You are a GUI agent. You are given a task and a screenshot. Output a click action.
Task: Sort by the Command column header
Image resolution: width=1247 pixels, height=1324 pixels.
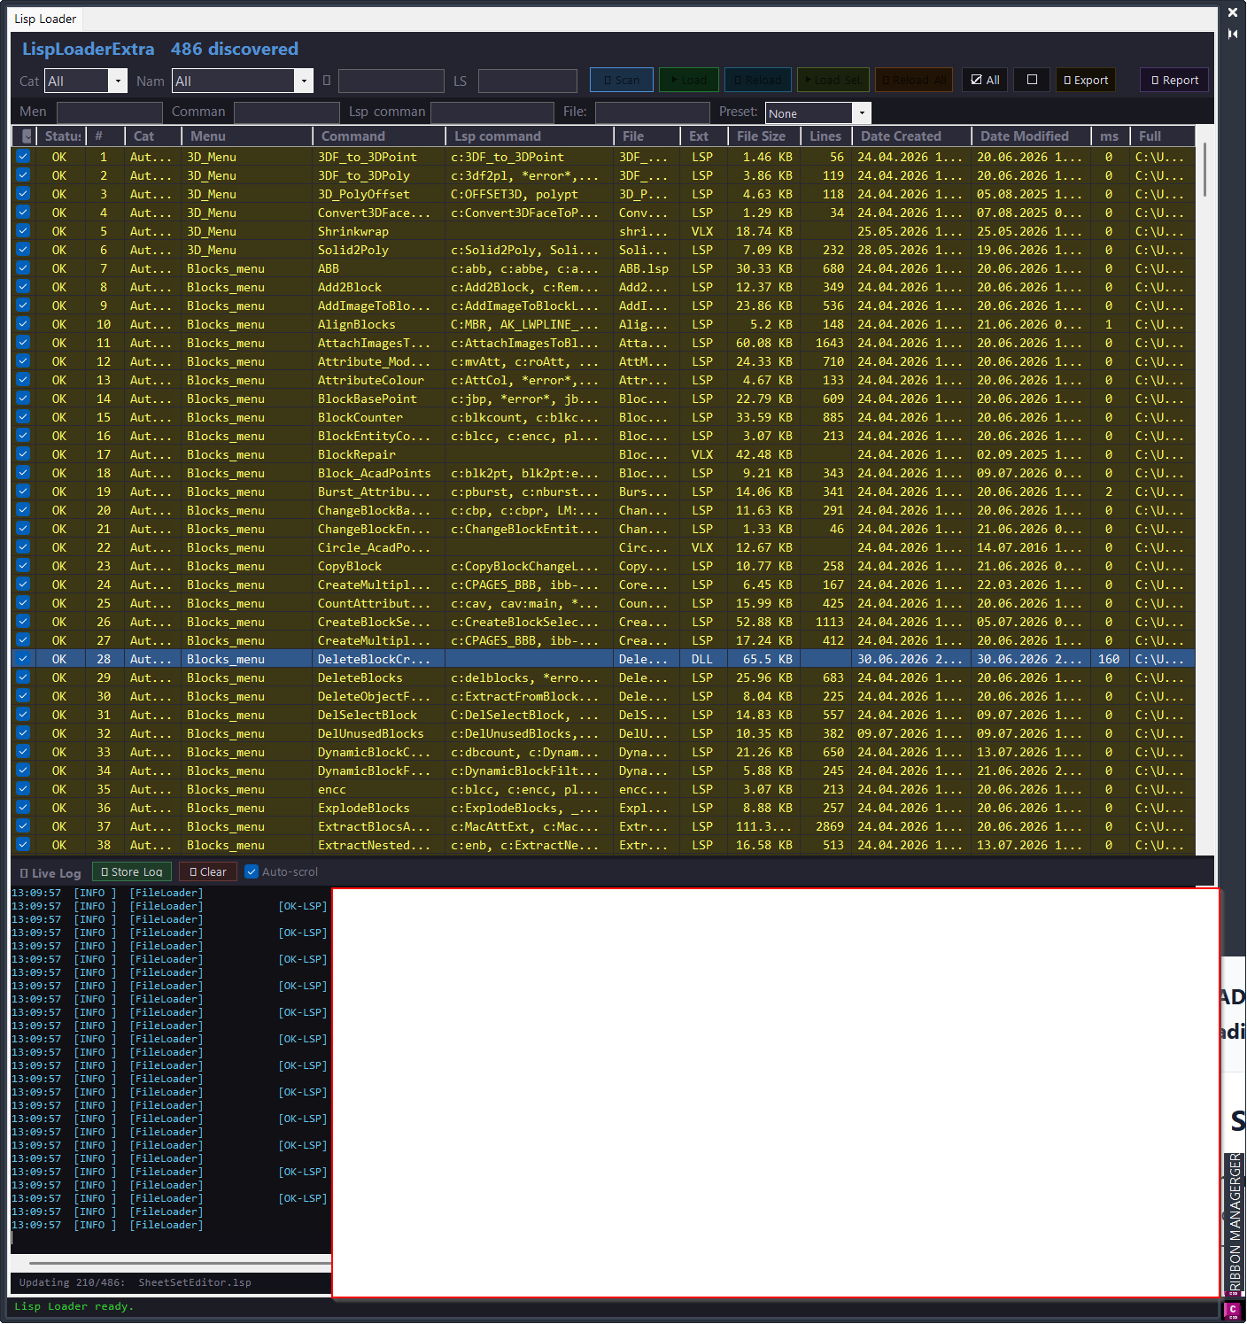click(379, 135)
